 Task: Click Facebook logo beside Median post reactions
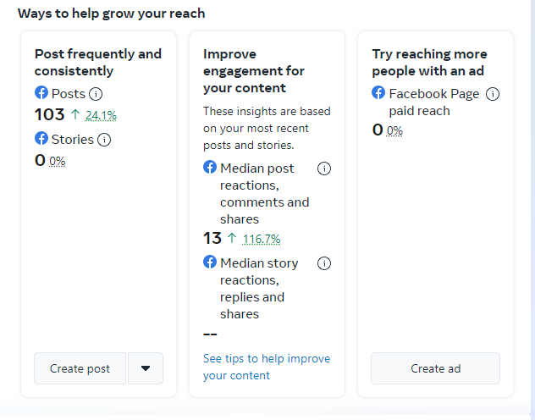point(210,168)
